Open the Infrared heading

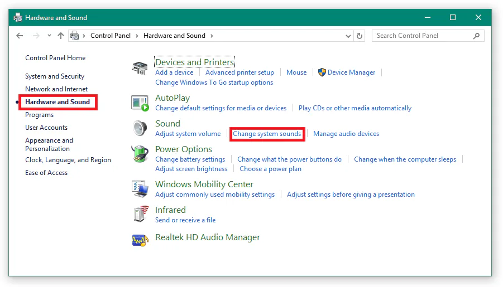point(170,210)
